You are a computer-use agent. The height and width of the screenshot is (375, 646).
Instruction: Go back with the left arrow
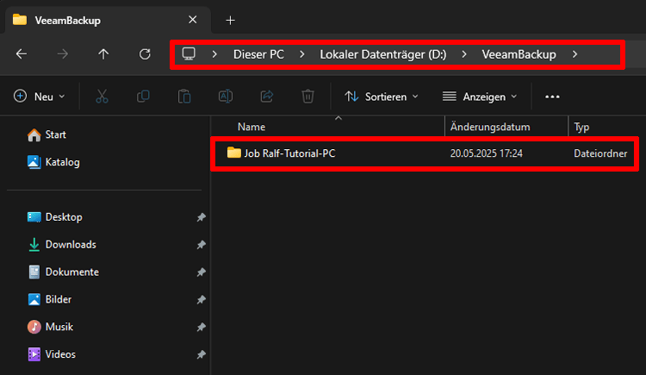22,54
